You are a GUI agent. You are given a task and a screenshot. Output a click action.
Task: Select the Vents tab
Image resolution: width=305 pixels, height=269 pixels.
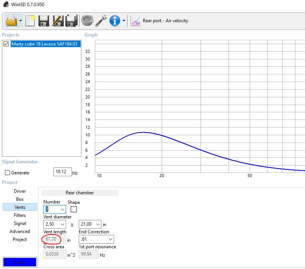pyautogui.click(x=20, y=207)
